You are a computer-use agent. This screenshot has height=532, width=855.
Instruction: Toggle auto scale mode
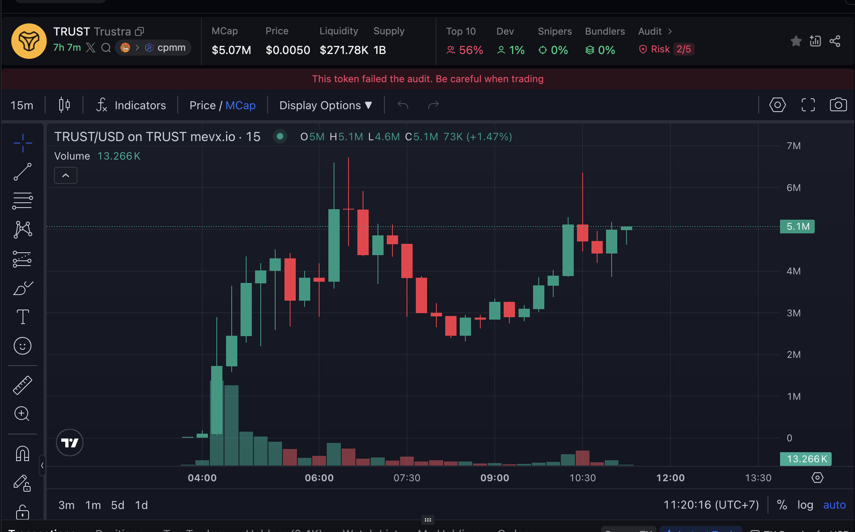tap(834, 505)
